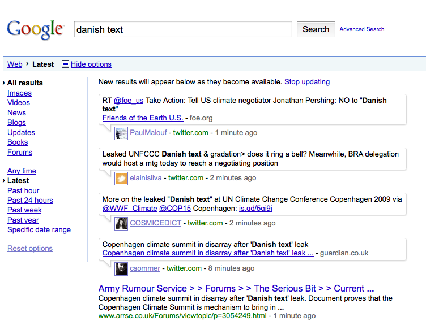Open the COSMICEDICT profile link
The width and height of the screenshot is (426, 321).
155,223
